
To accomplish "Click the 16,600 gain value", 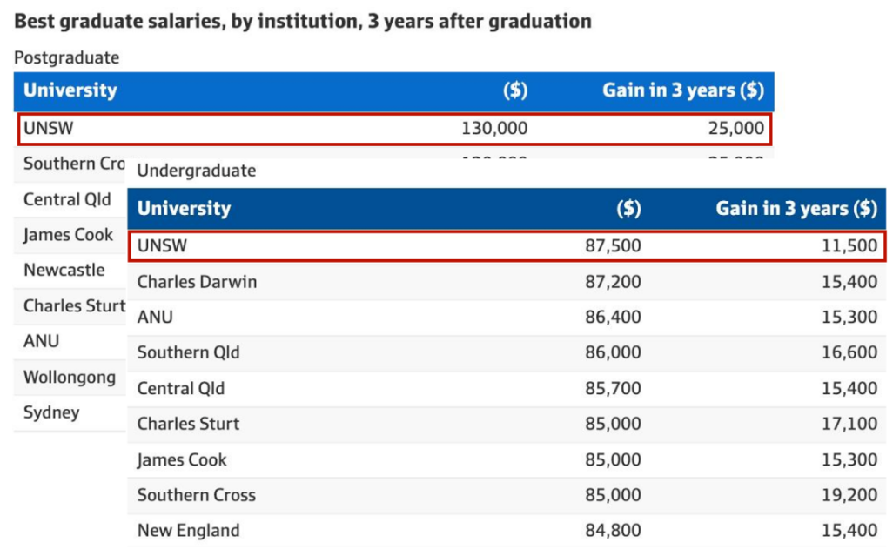I will (849, 352).
